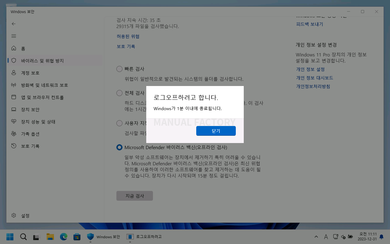Screen dimensions: 390x244
Task: Go to 계정 보호 section
Action: tap(55, 73)
